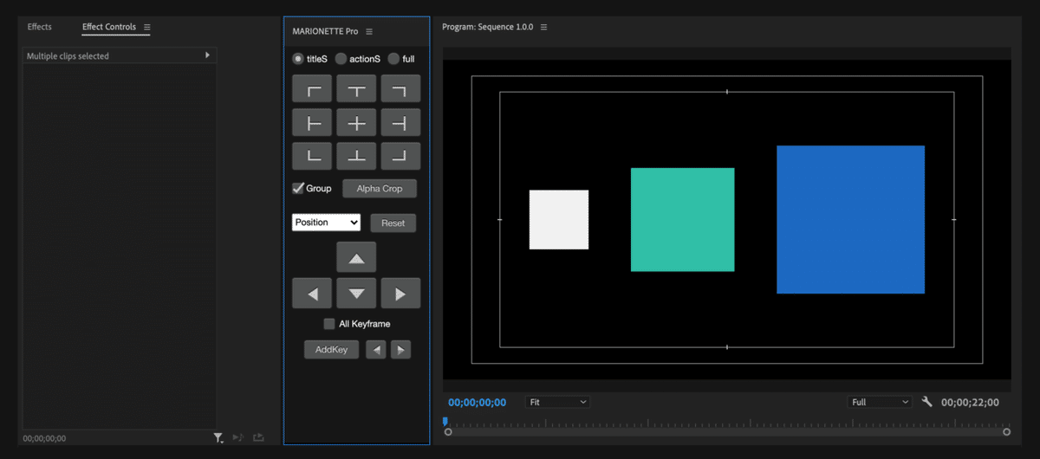Image resolution: width=1040 pixels, height=459 pixels.
Task: Click the play-only-audio icon in Effect Controls
Action: pyautogui.click(x=238, y=438)
